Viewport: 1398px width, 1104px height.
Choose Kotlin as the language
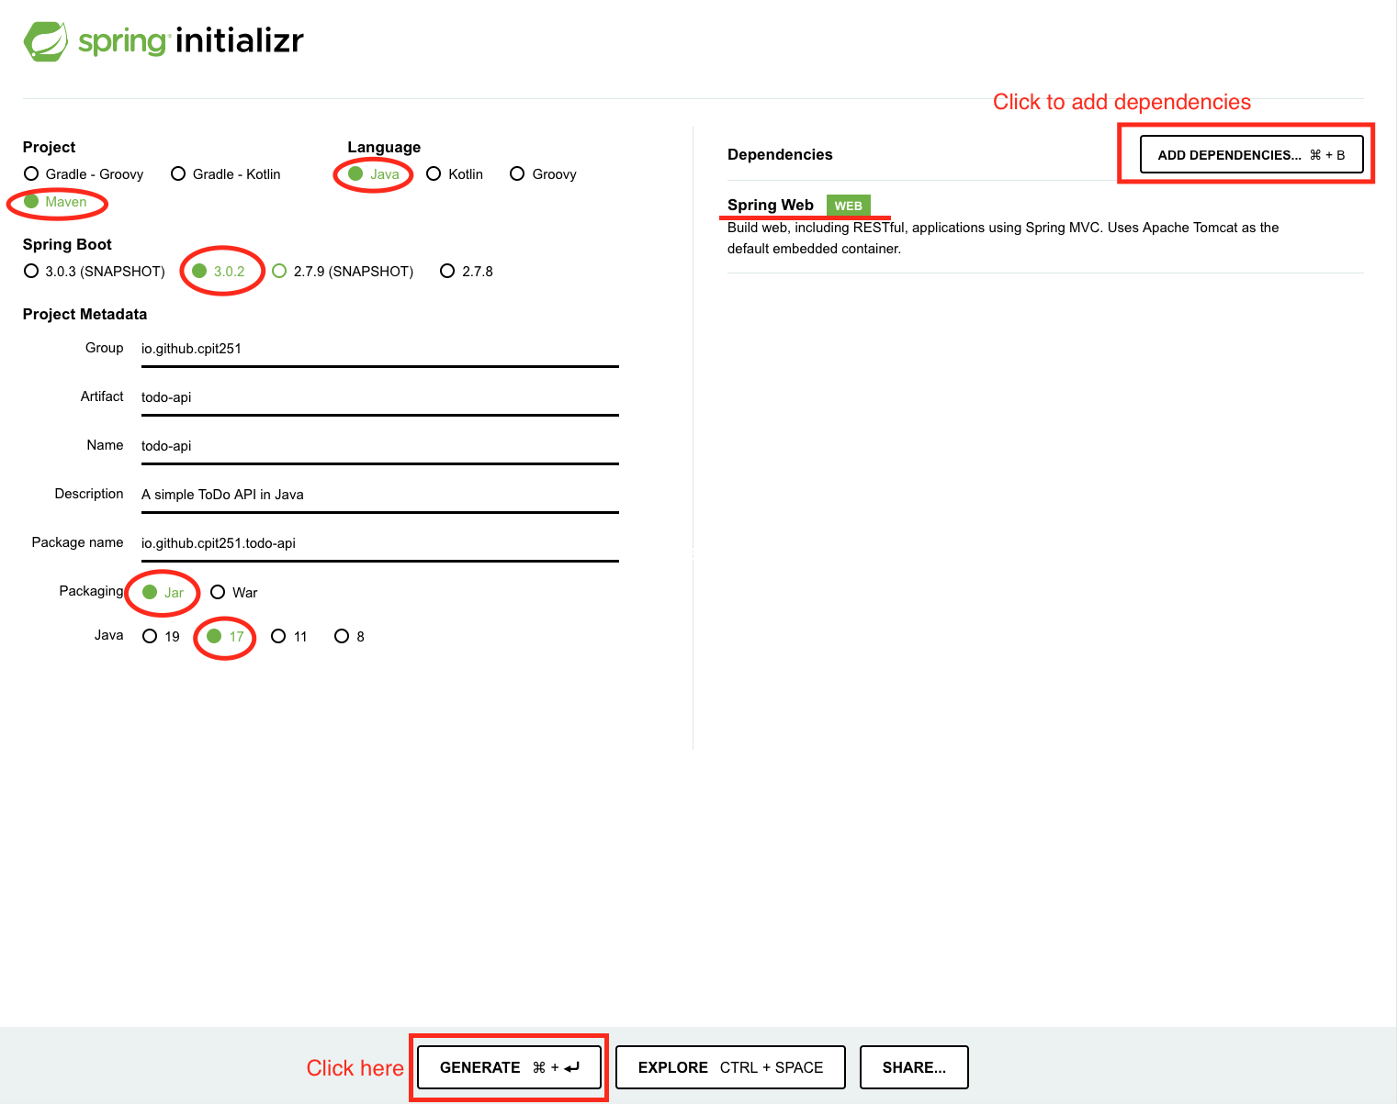pos(455,174)
